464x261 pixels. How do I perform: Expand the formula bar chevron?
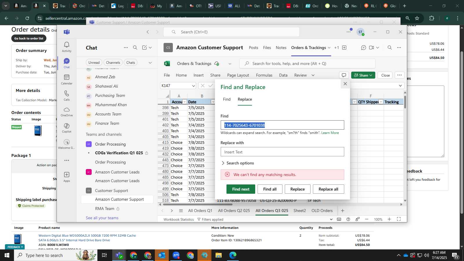(400, 86)
